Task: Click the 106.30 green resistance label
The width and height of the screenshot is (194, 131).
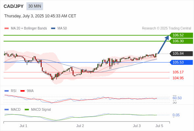Action: 181,41
